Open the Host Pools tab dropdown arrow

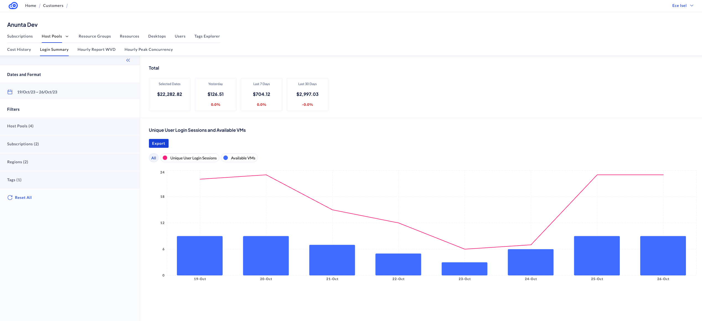tap(67, 36)
